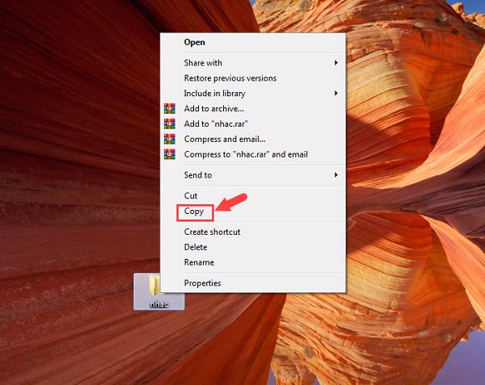This screenshot has height=385, width=485.
Task: Open Properties for the nhac folder
Action: (202, 283)
